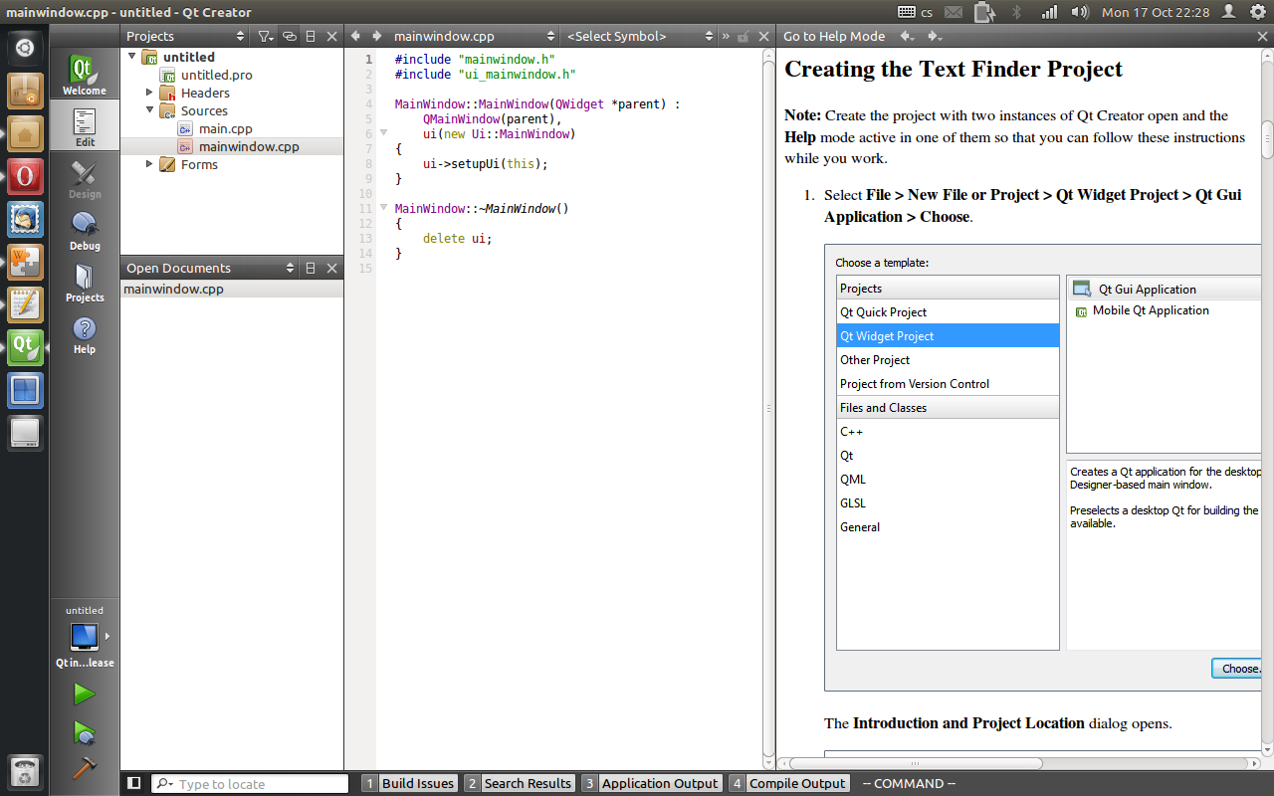Toggle synchronize with editor link icon

pyautogui.click(x=289, y=36)
